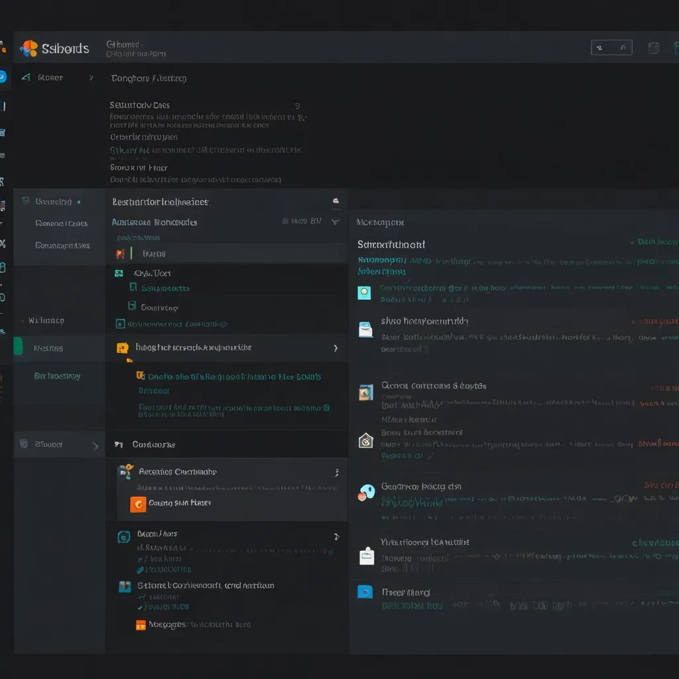
Task: Expand the Sfooocr sidebar item arrow
Action: pyautogui.click(x=95, y=446)
